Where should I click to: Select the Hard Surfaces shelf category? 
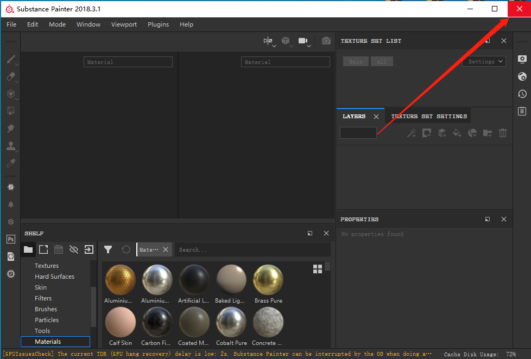pos(54,277)
